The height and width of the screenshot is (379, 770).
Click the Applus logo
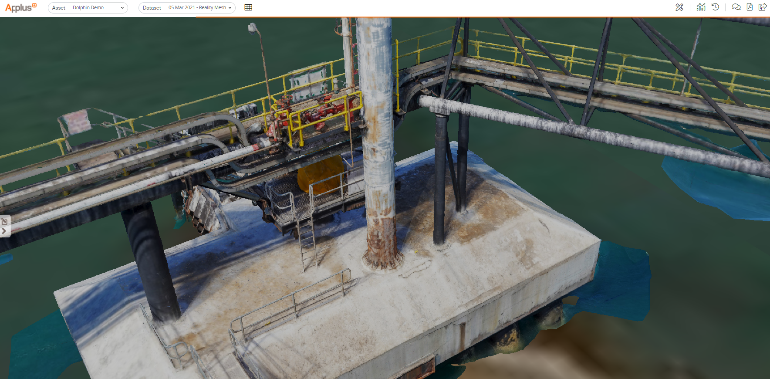[x=20, y=7]
